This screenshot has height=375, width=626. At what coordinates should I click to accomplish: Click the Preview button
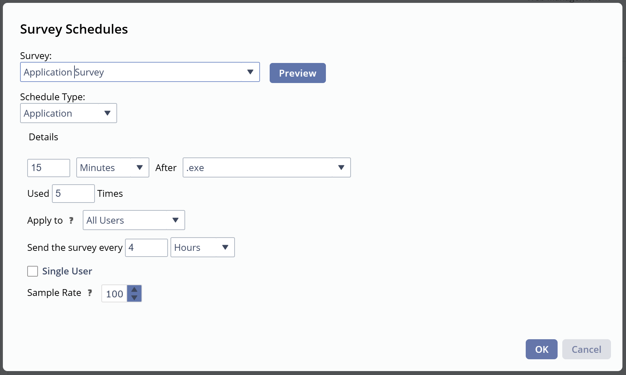coord(298,73)
